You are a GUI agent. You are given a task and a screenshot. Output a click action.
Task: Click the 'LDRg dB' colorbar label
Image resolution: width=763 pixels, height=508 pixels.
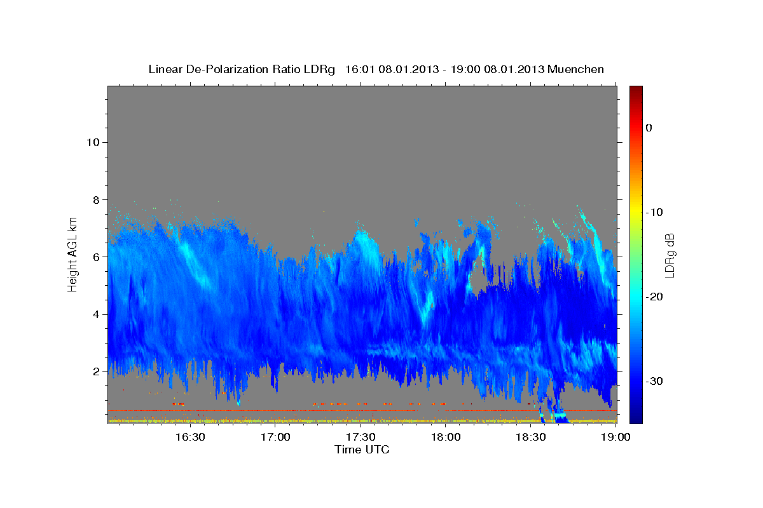[x=670, y=255]
